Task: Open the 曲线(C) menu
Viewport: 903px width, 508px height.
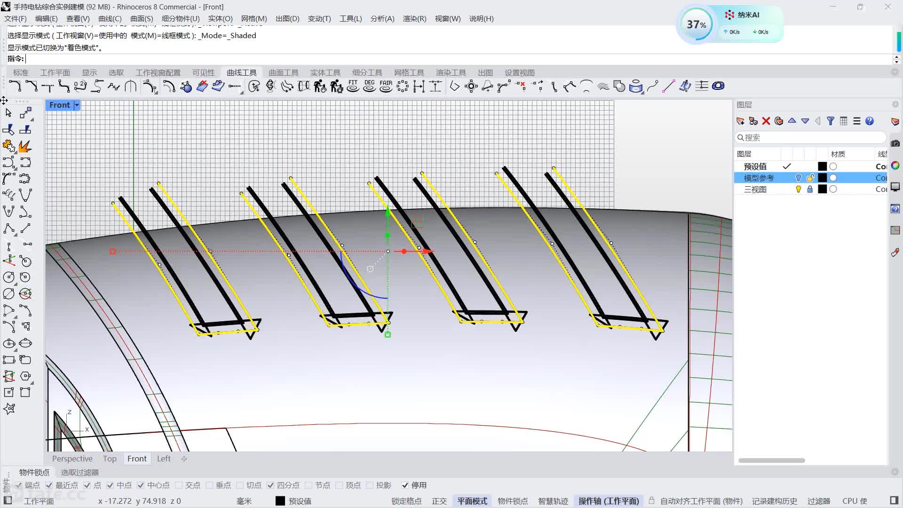Action: coord(110,19)
